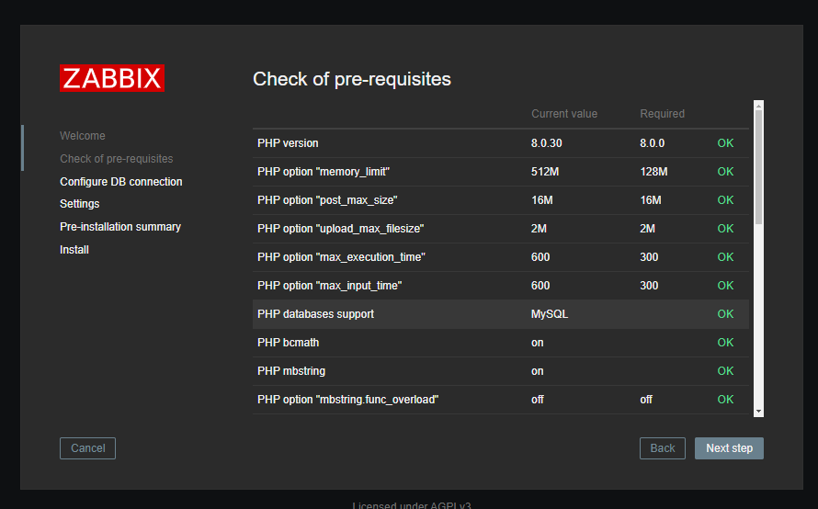818x509 pixels.
Task: Click the Zabbix logo
Action: point(112,78)
